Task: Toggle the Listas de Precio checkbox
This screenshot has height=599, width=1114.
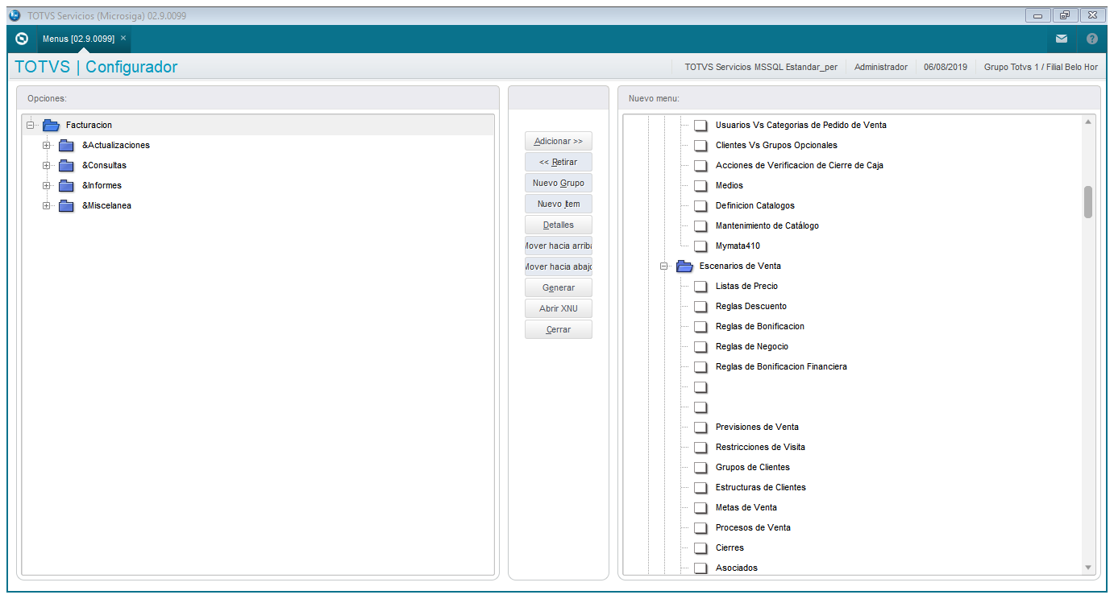Action: [700, 286]
